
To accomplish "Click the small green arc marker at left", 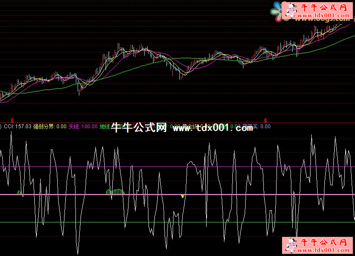I will point(19,193).
